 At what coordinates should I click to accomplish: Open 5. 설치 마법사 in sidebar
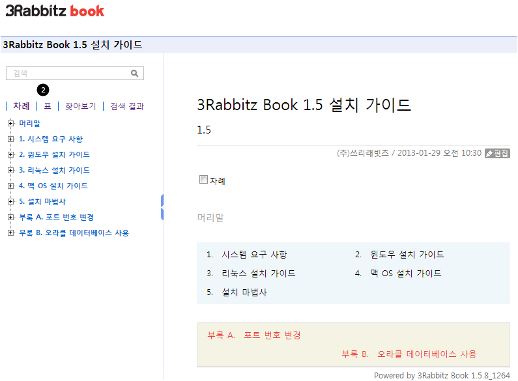point(42,201)
